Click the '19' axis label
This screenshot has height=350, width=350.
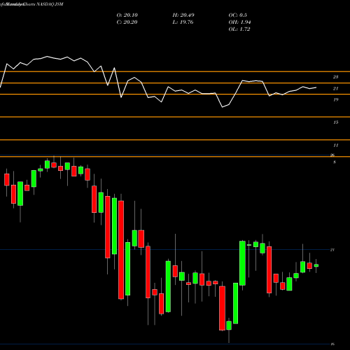335,99
